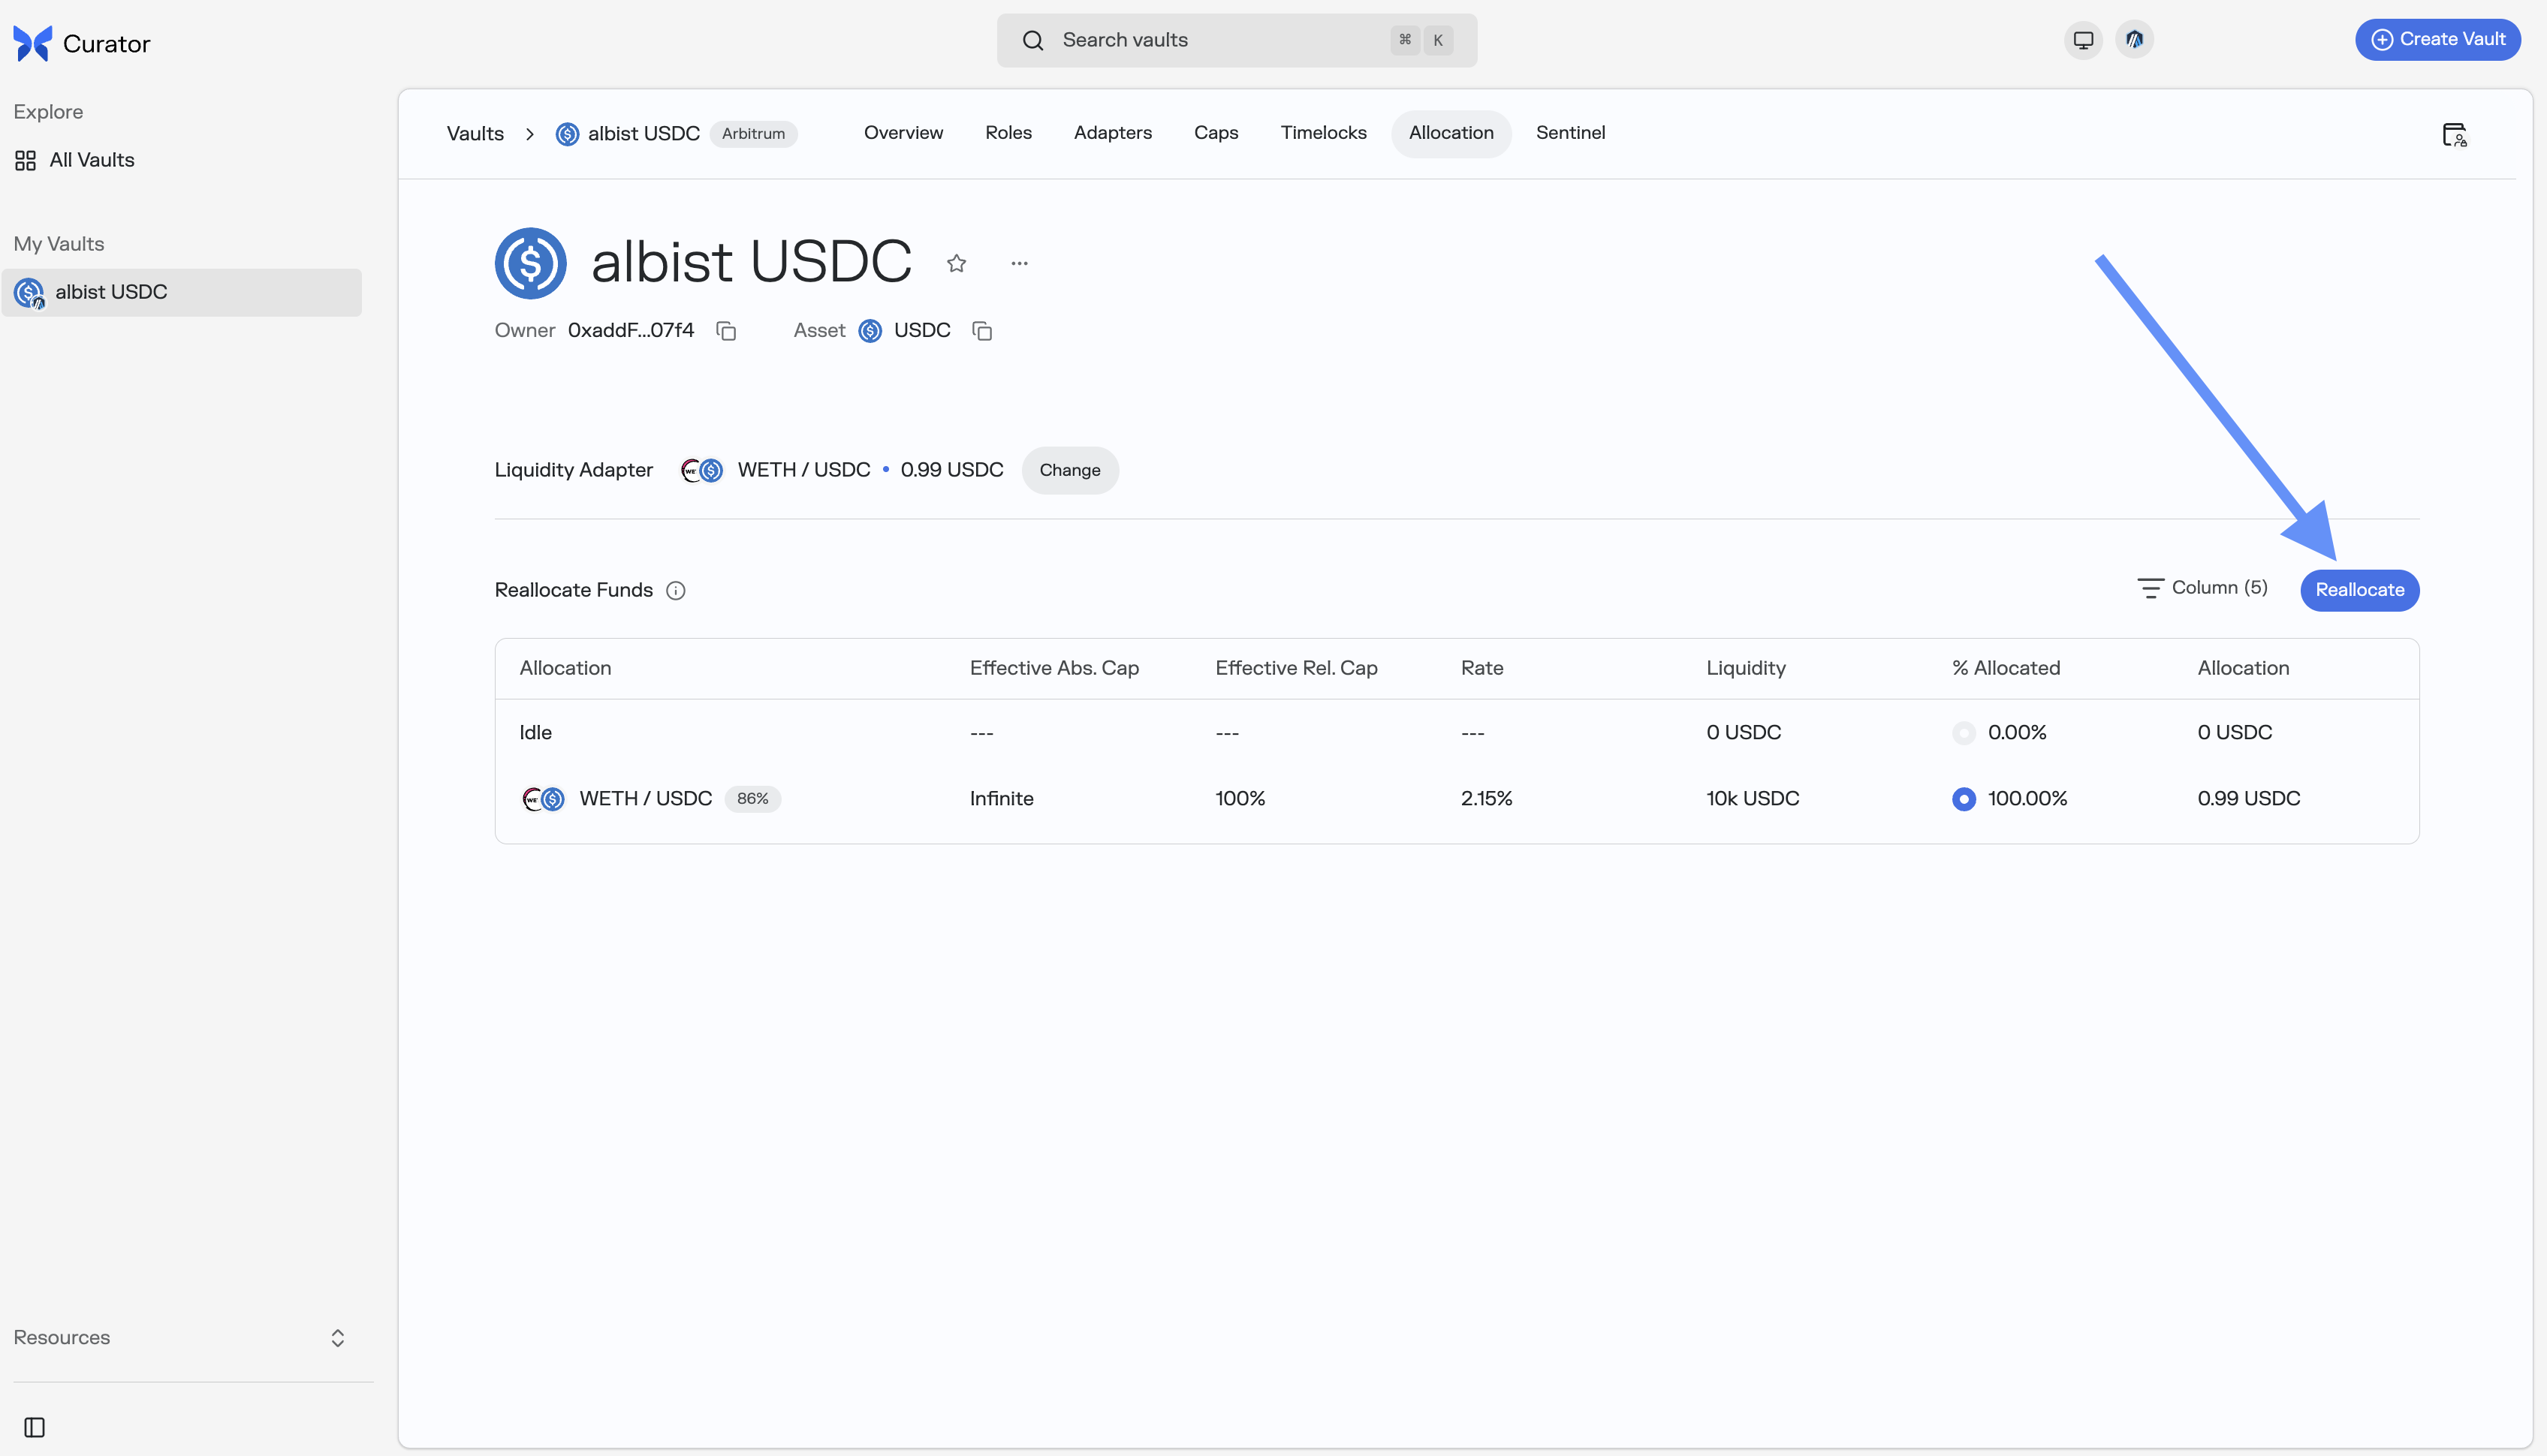Image resolution: width=2547 pixels, height=1456 pixels.
Task: Switch to the Overview tab
Action: click(903, 132)
